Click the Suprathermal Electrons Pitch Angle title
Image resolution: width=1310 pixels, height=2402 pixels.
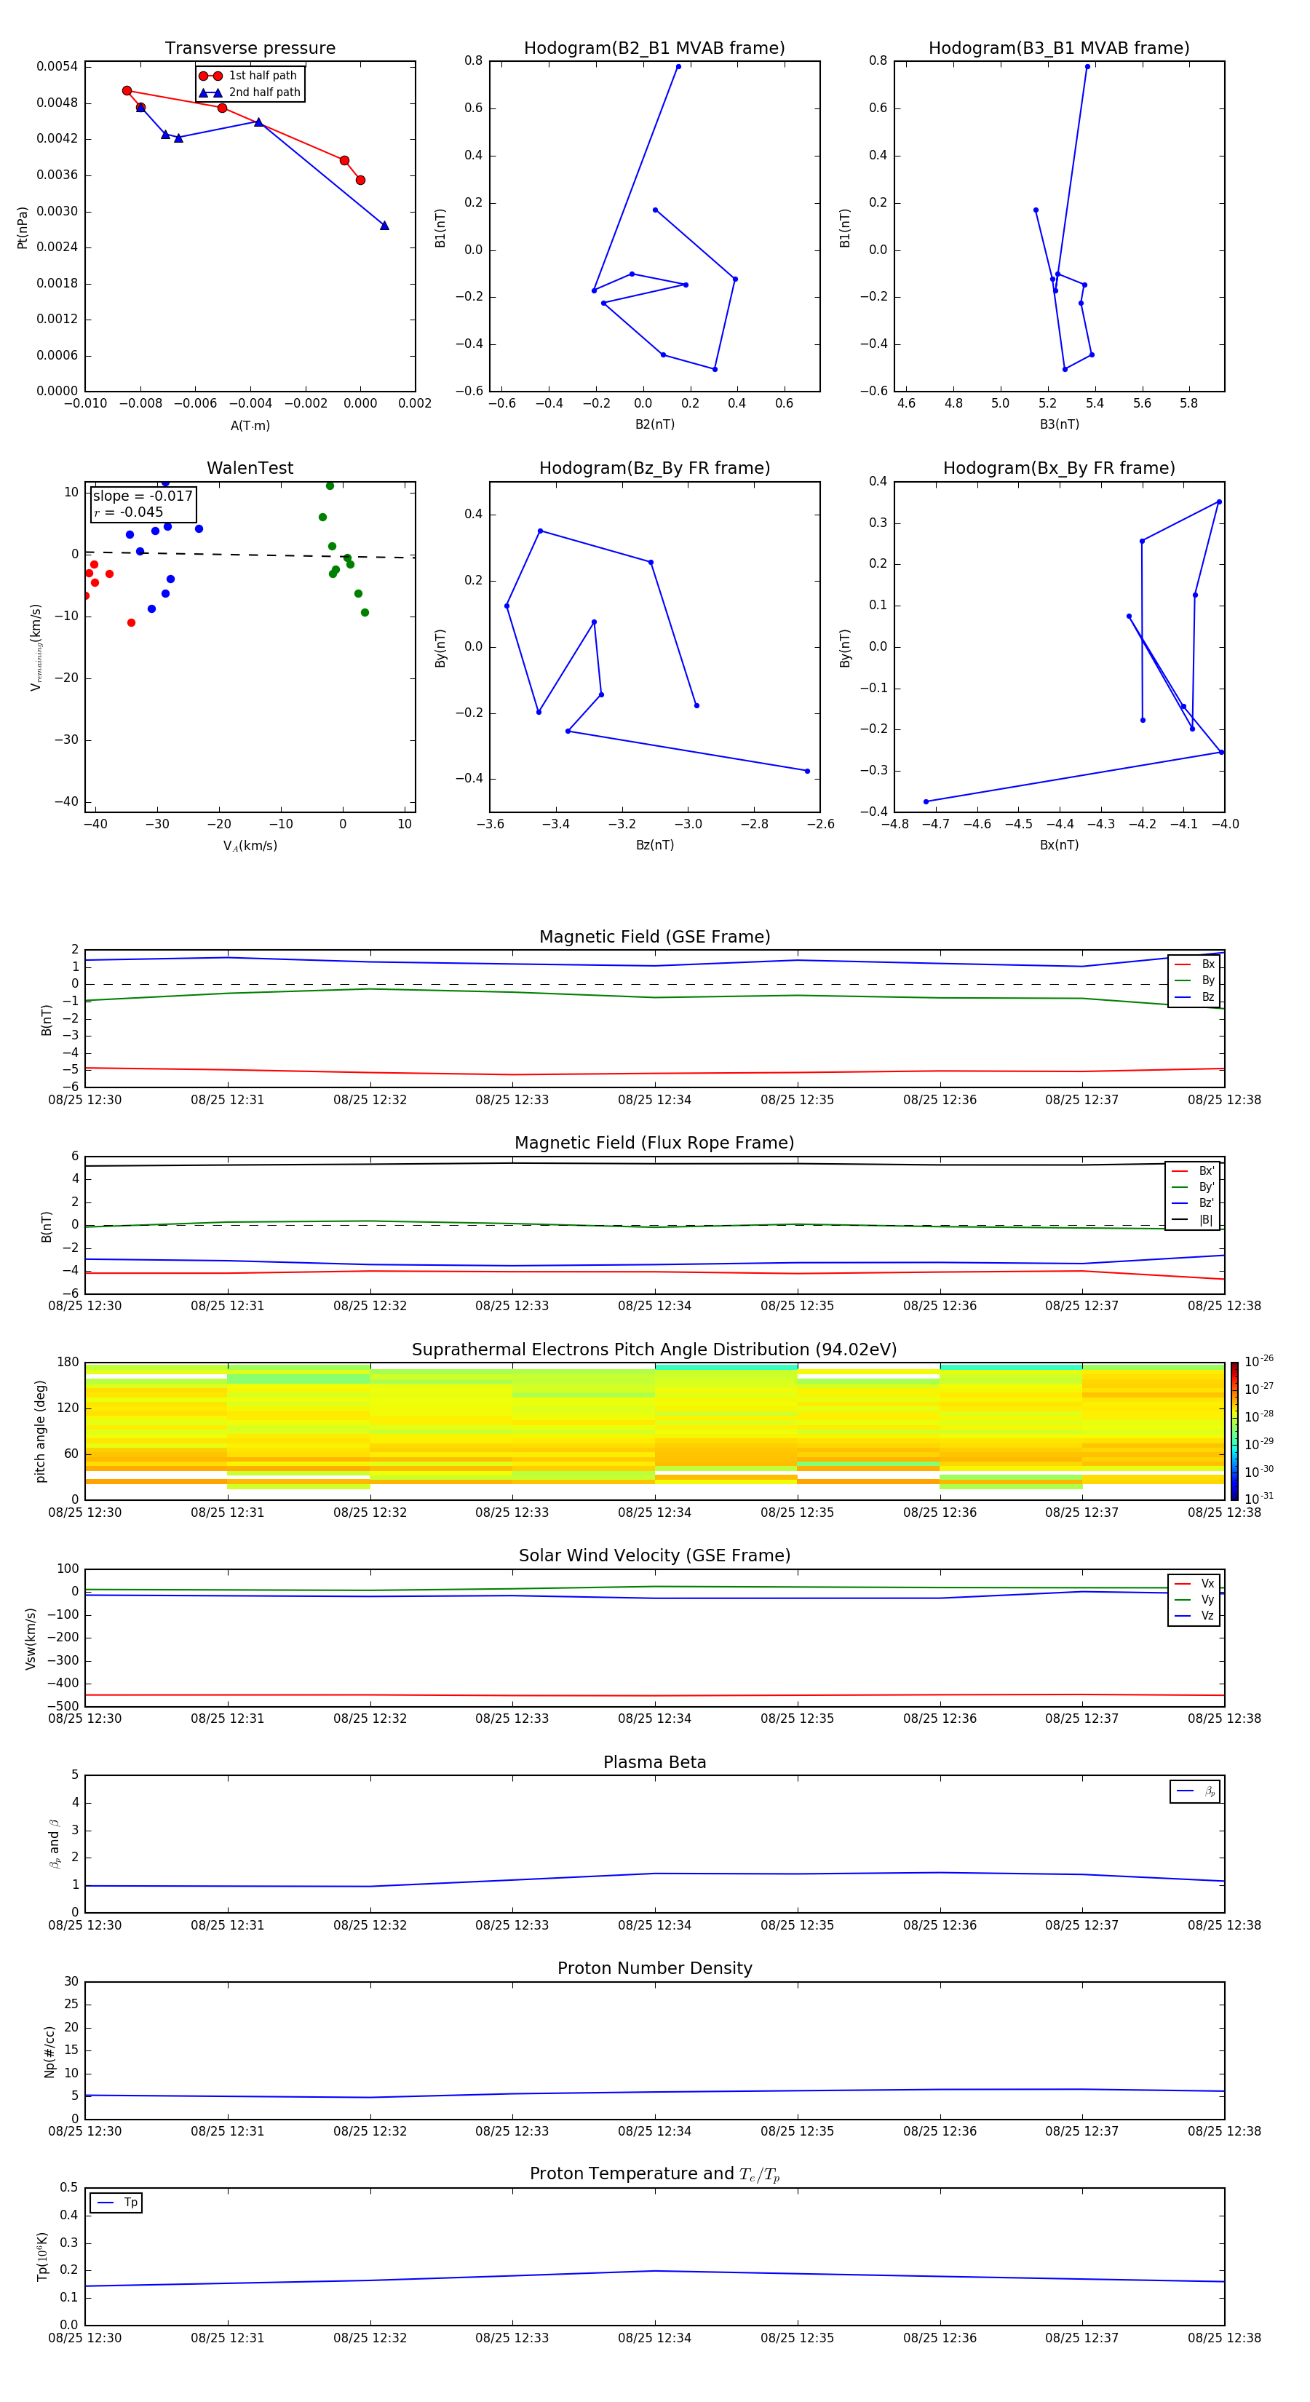(654, 1350)
